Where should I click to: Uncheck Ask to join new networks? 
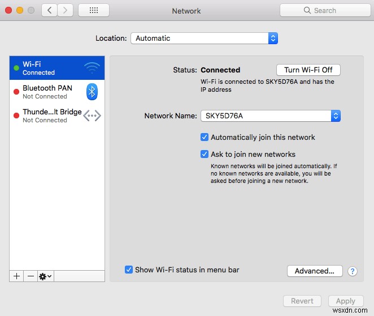(205, 154)
